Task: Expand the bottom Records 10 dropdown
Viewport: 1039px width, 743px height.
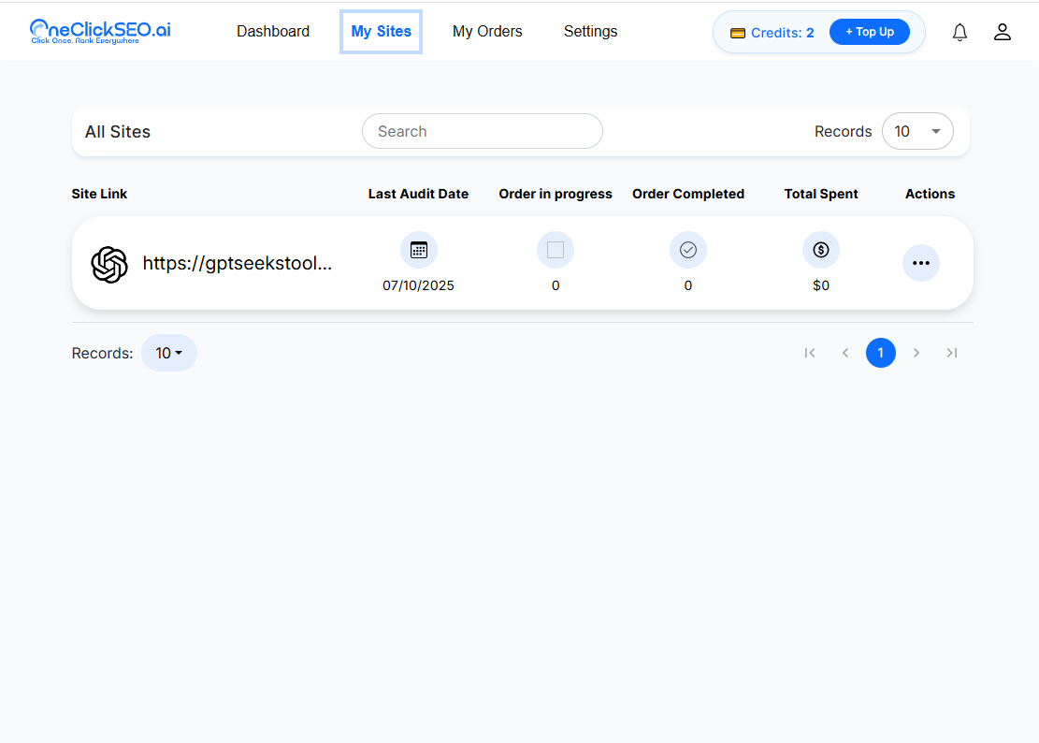Action: click(169, 353)
